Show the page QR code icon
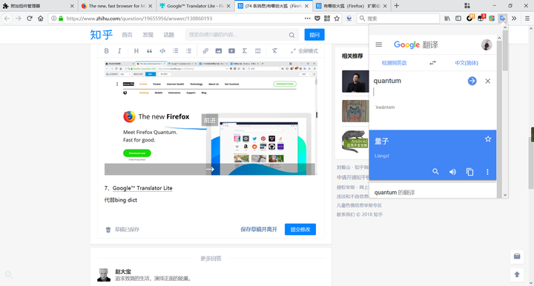The image size is (534, 286). pyautogui.click(x=327, y=19)
